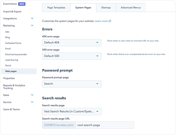Expand the Integrations sidebar section

point(32,19)
